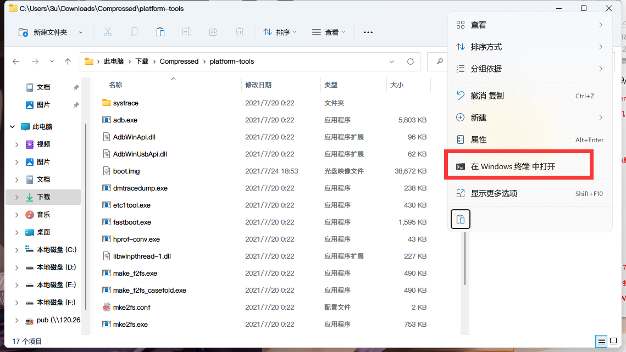Viewport: 626px width, 352px height.
Task: Select the 下载 item in sidebar
Action: tap(43, 197)
